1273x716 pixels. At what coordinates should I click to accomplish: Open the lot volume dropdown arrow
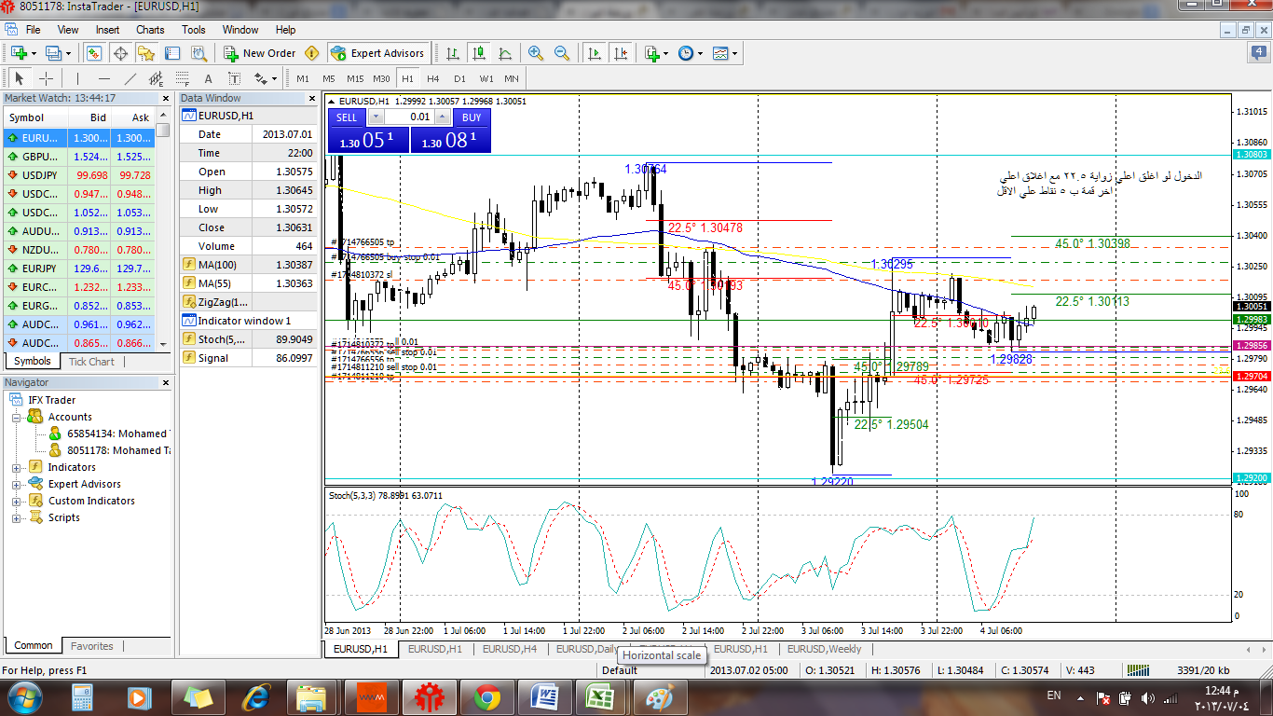point(376,117)
